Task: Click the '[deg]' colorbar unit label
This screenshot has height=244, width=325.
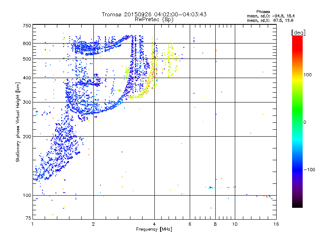Action: tap(298, 33)
